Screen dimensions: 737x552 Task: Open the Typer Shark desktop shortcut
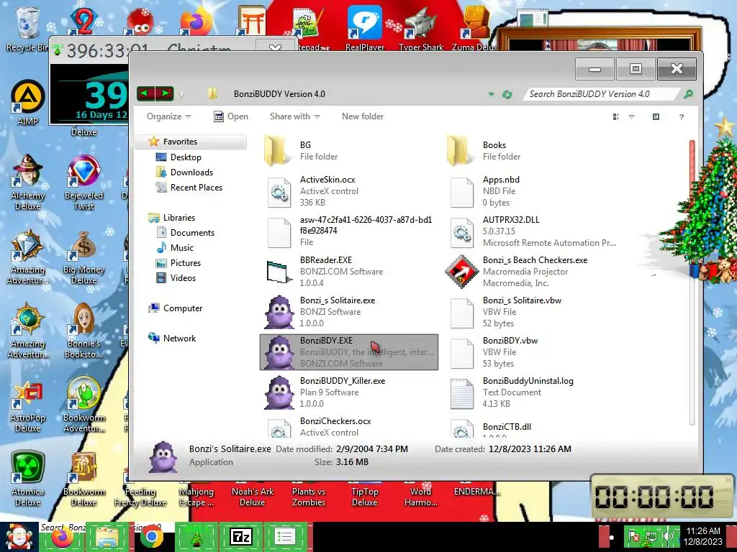pyautogui.click(x=420, y=28)
